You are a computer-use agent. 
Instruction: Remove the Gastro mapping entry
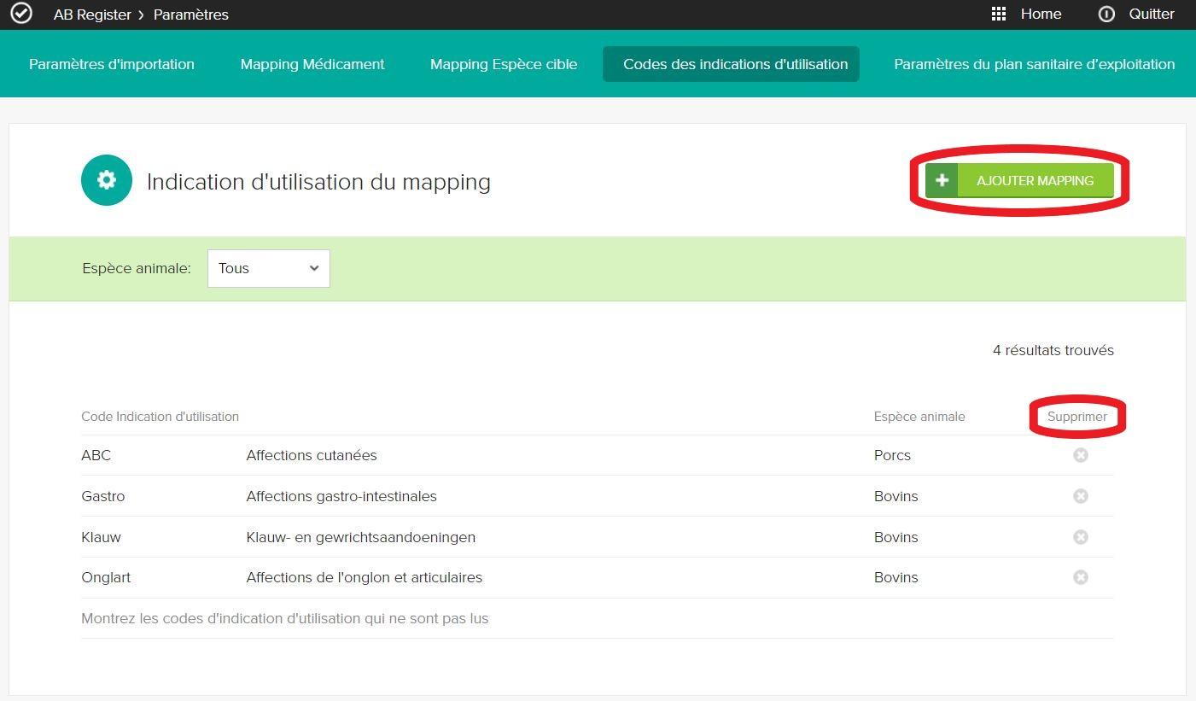coord(1080,496)
